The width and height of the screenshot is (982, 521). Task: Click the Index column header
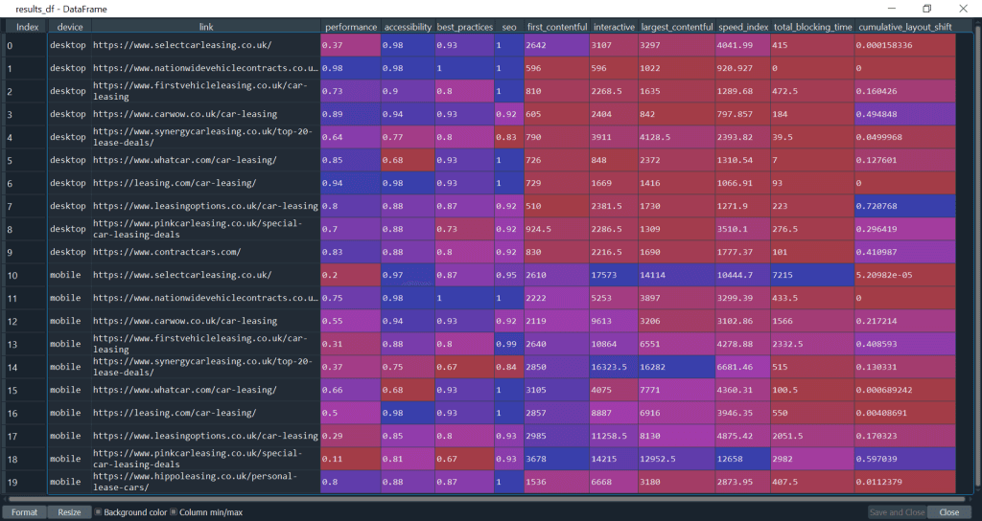click(27, 27)
